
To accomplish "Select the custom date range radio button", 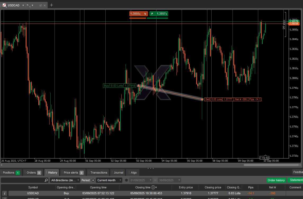I will point(126,180).
